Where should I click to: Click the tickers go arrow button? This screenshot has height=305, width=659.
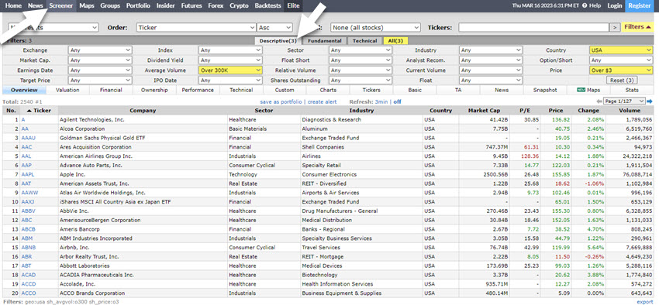coord(615,27)
